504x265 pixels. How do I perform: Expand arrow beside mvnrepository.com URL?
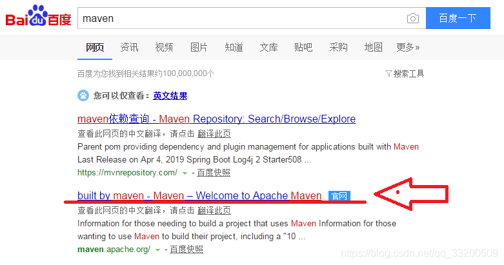click(x=185, y=173)
